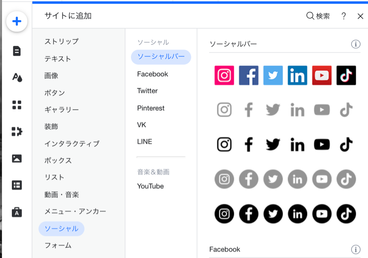This screenshot has height=258, width=368.
Task: Choose the black plain Facebook f icon
Action: [x=248, y=144]
